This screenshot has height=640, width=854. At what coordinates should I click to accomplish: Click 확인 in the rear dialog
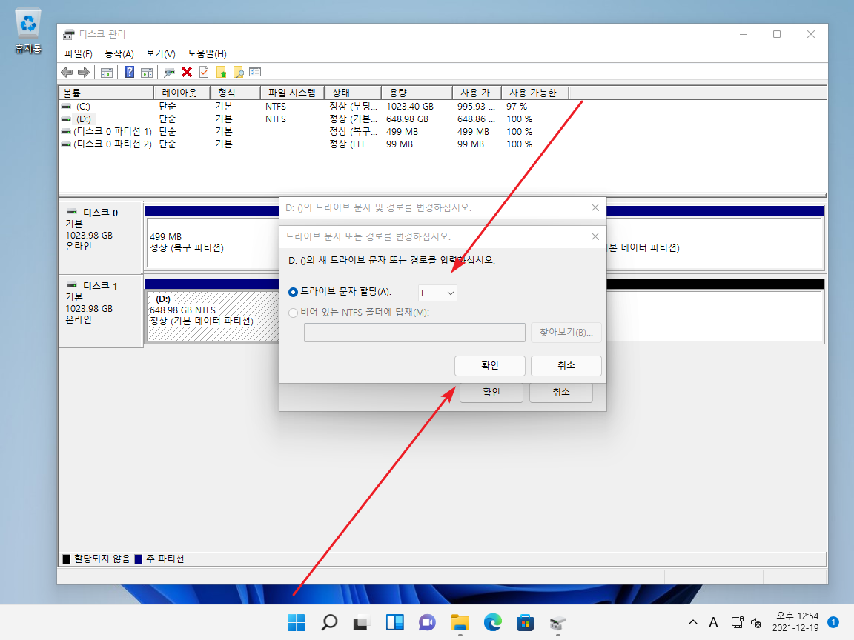pyautogui.click(x=491, y=393)
